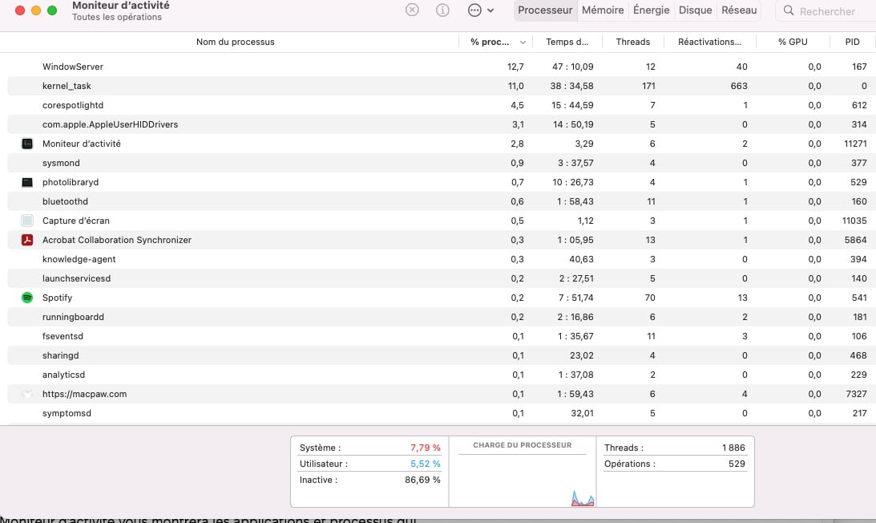Select the analyticsd process

click(63, 375)
